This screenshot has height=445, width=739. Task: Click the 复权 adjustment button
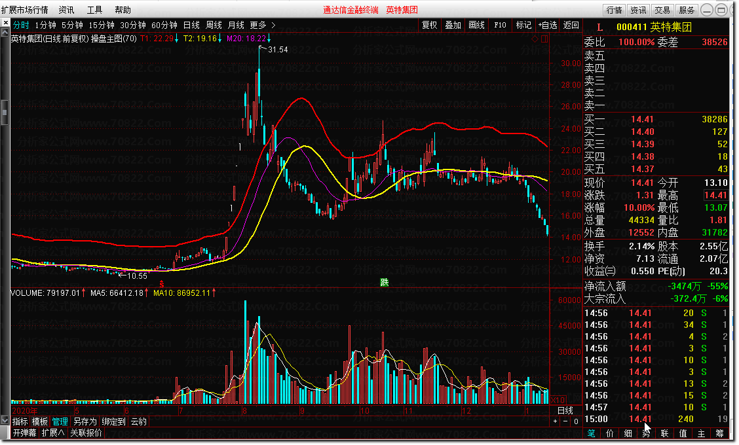click(429, 25)
